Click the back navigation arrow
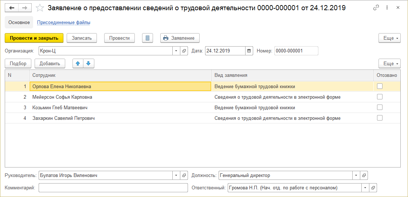Screen dimensions: 408x197 [x=12, y=8]
